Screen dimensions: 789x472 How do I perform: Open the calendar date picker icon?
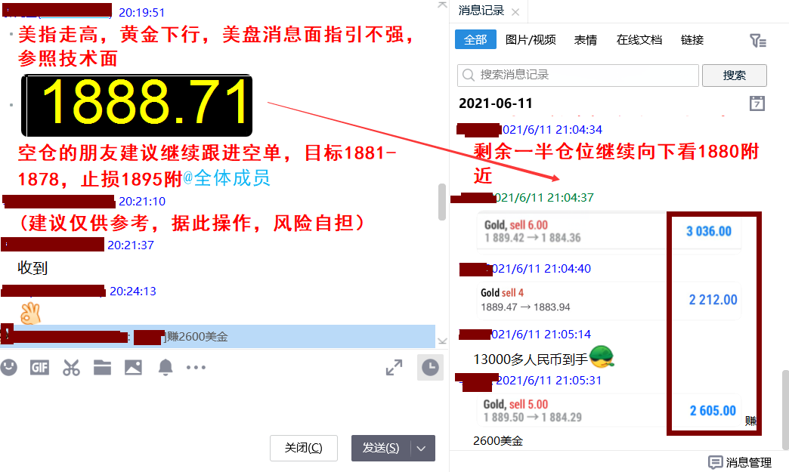(x=757, y=103)
